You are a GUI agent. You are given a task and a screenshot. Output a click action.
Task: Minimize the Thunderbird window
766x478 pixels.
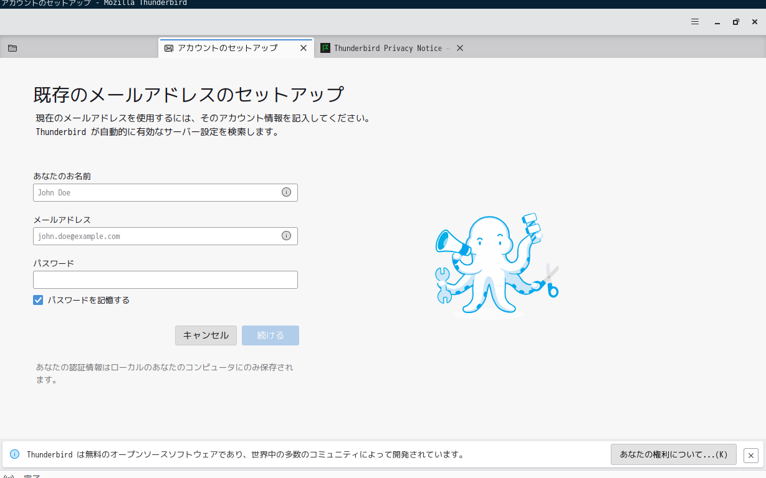pos(717,22)
